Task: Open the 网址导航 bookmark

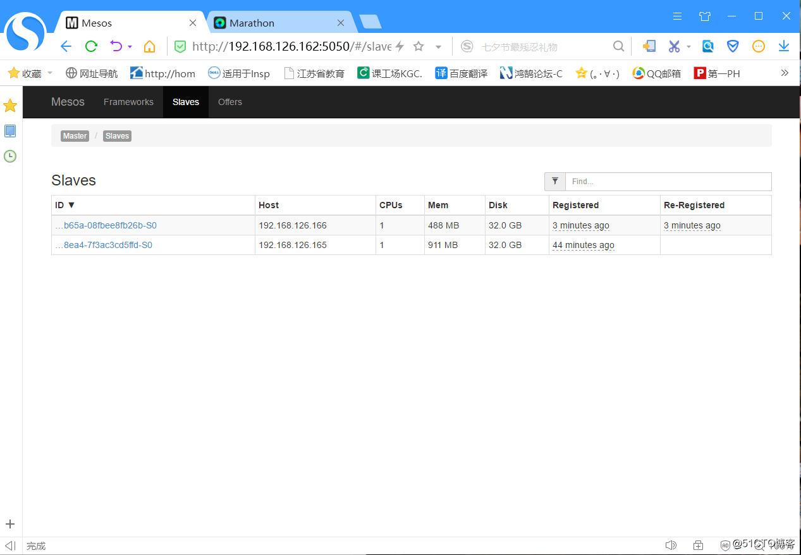Action: [x=92, y=73]
